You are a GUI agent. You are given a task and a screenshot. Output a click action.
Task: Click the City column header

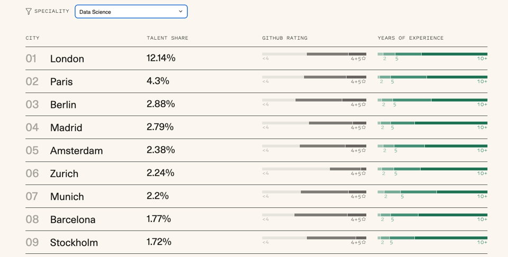point(32,38)
